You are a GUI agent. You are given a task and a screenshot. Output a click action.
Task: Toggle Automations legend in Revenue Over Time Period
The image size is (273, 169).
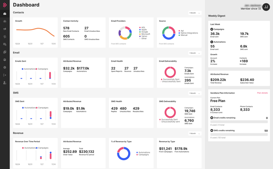coord(29,148)
